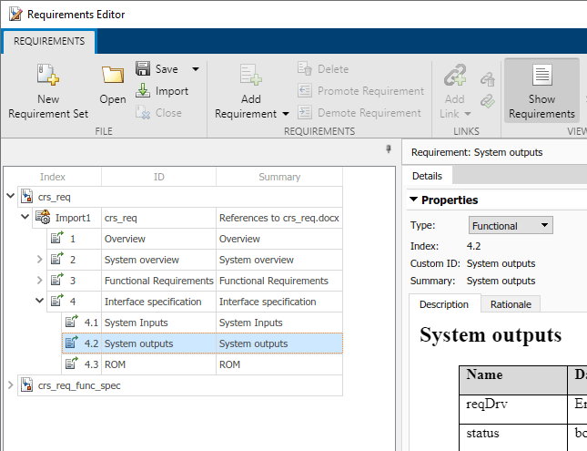Click the pin icon above the requirements table
The height and width of the screenshot is (451, 587).
tap(389, 149)
